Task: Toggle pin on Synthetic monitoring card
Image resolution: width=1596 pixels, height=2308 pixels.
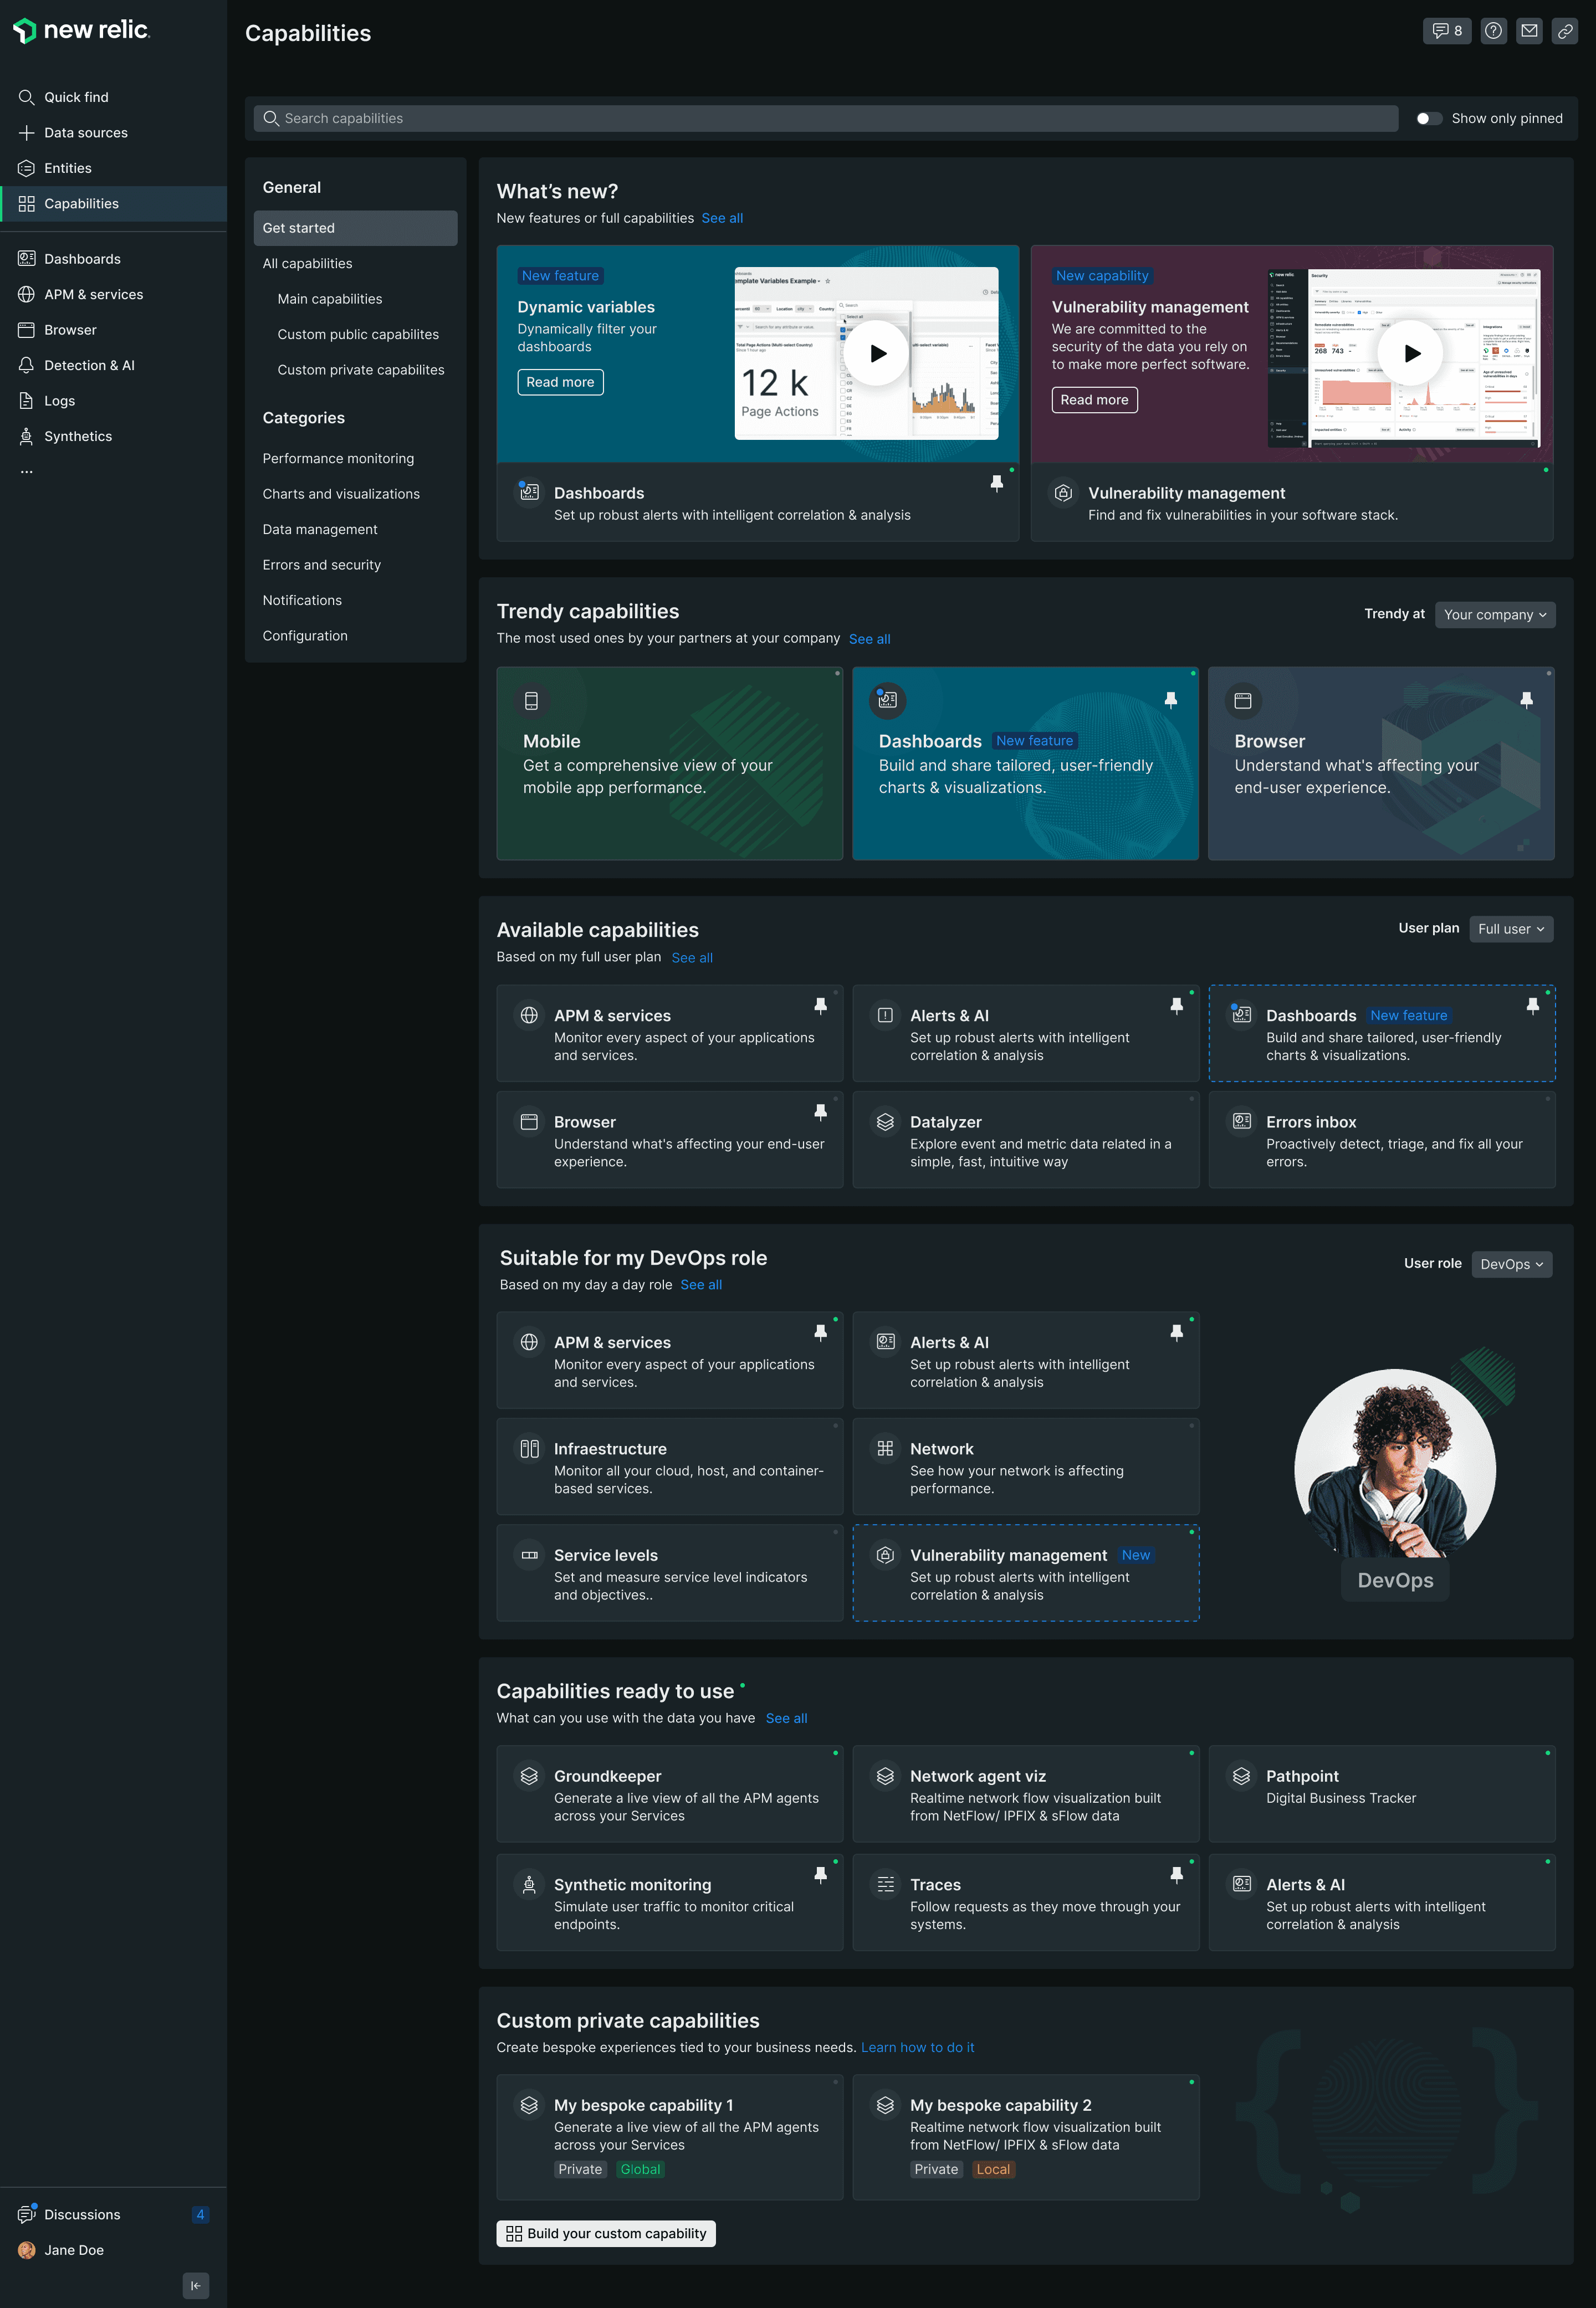Action: click(820, 1874)
